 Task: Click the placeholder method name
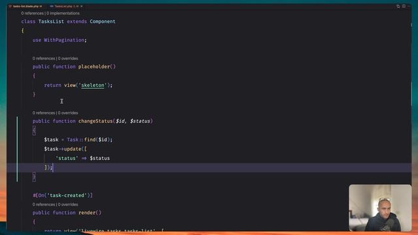[x=94, y=67]
